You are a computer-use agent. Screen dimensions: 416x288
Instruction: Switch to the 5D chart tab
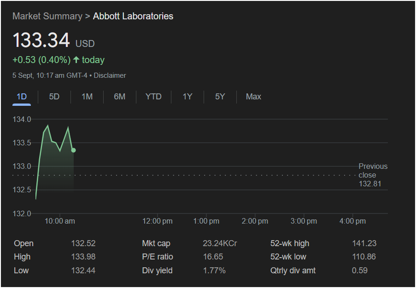(x=54, y=97)
